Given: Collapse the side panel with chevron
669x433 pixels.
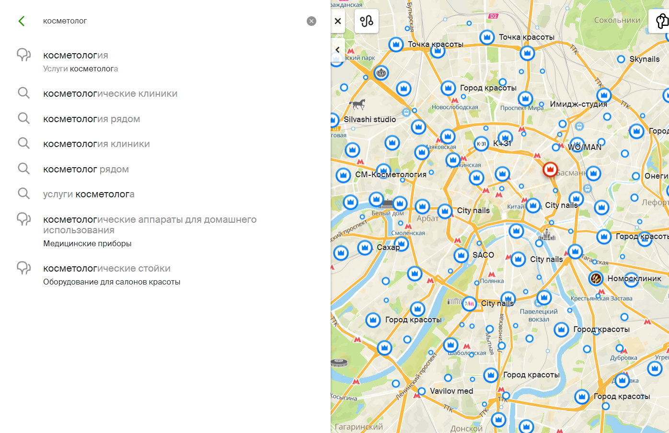Looking at the screenshot, I should pos(338,50).
